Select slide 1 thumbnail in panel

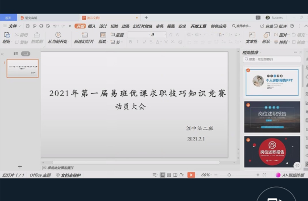23,69
